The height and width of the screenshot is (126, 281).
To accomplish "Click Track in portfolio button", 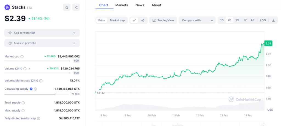I will [x=42, y=43].
